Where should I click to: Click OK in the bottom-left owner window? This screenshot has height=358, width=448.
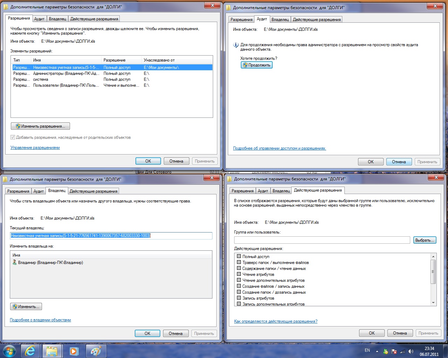[x=147, y=334]
